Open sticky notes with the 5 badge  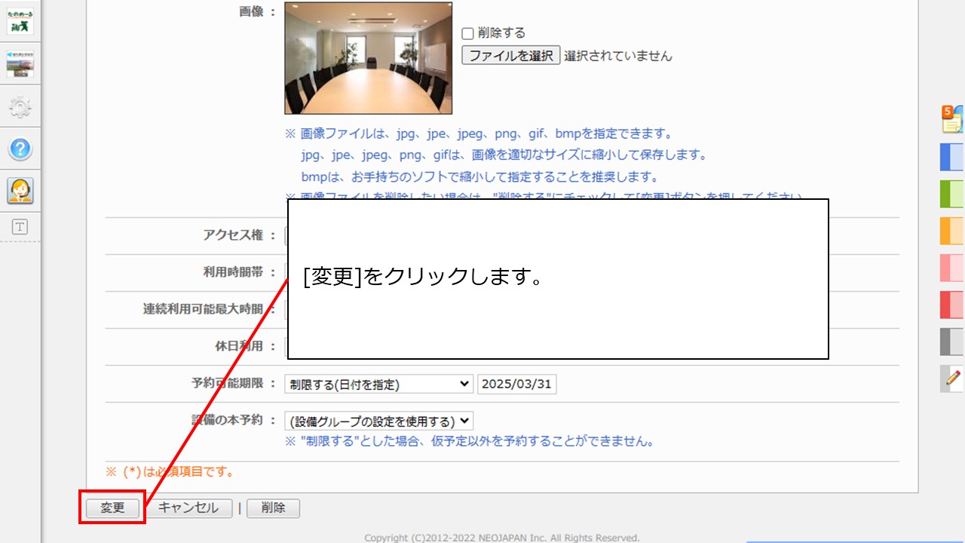951,119
